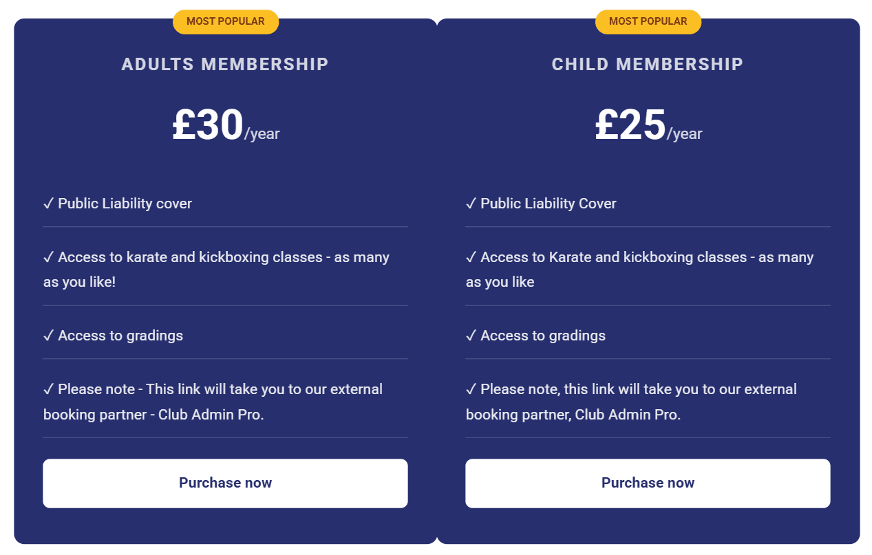Click adult Access to gradings text
This screenshot has width=872, height=555.
click(x=120, y=336)
